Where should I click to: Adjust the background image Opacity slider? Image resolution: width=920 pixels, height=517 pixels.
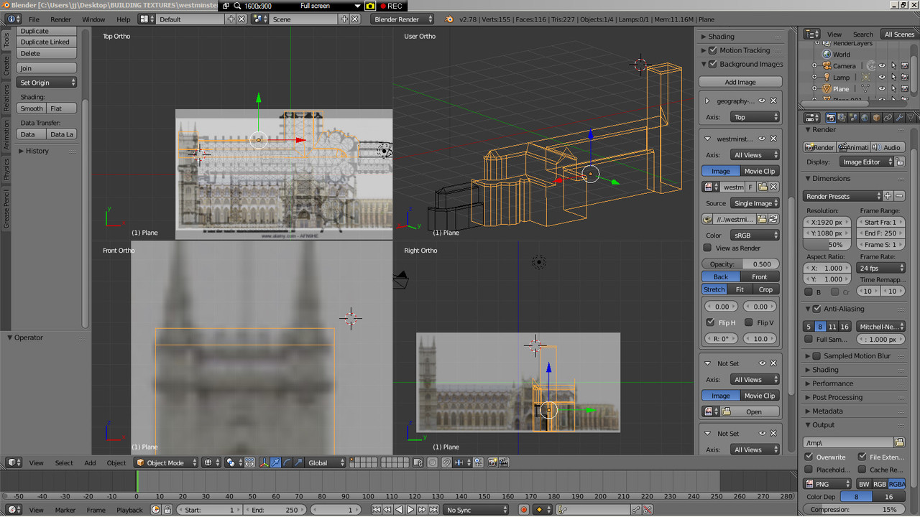coord(740,264)
